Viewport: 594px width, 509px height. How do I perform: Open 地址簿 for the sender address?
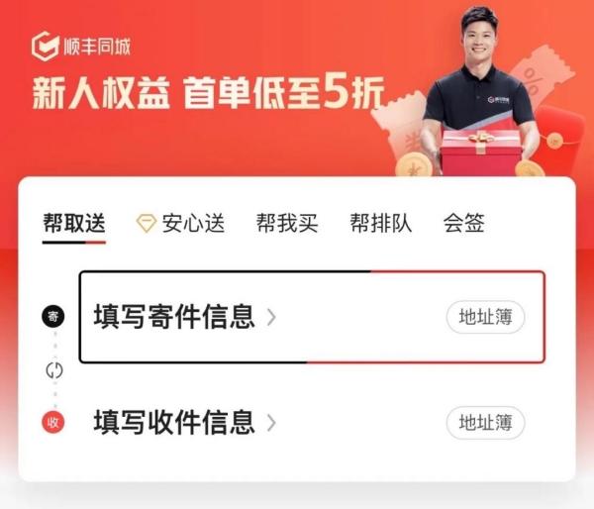(x=486, y=317)
